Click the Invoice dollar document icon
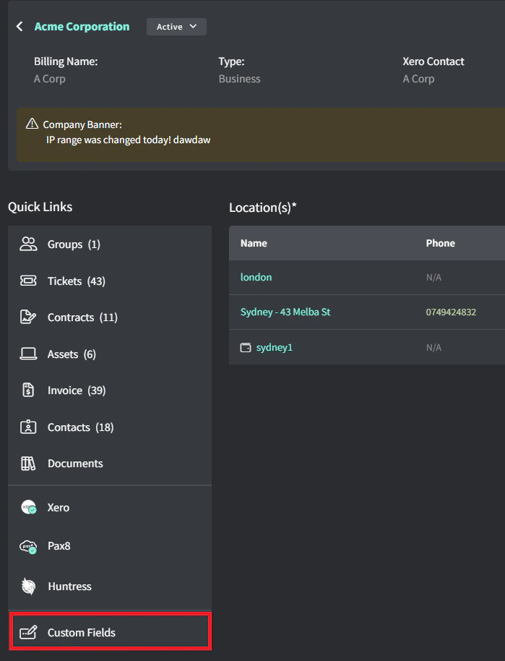Screen dimensions: 505x661 click(x=28, y=391)
